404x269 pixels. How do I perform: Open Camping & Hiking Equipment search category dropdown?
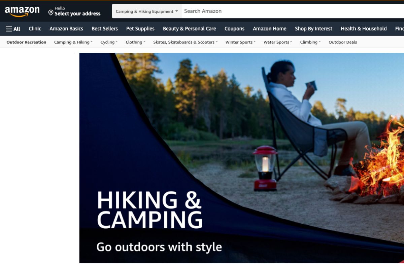[x=146, y=11]
